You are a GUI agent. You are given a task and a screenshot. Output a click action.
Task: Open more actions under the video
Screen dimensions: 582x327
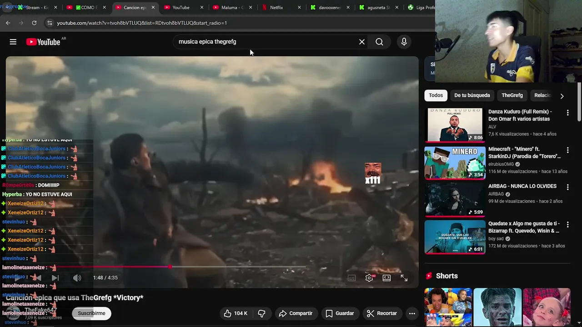412,313
